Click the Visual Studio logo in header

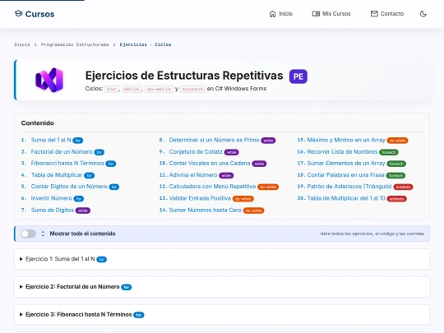tap(49, 80)
